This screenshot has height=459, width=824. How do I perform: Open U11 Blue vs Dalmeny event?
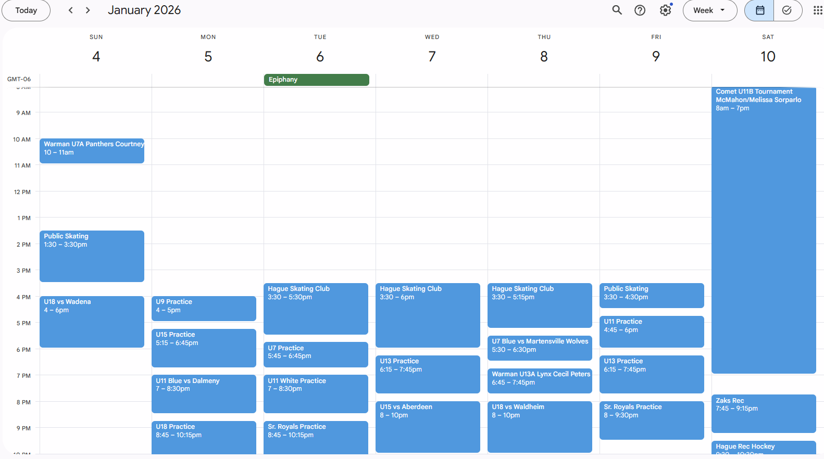[204, 393]
